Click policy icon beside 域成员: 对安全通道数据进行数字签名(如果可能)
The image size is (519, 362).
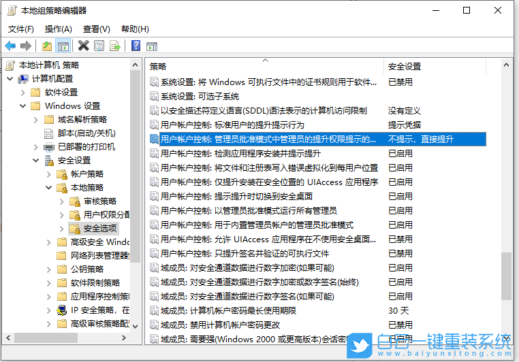[154, 296]
